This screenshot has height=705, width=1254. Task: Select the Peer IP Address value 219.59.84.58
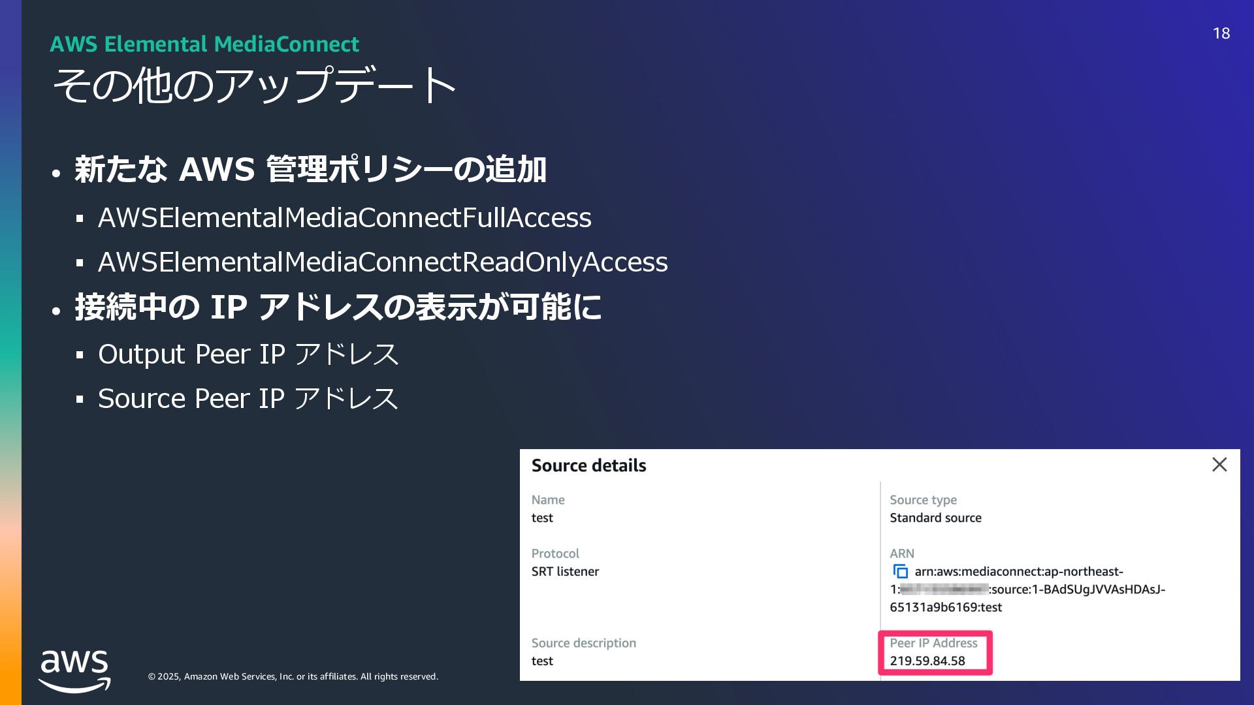point(927,661)
